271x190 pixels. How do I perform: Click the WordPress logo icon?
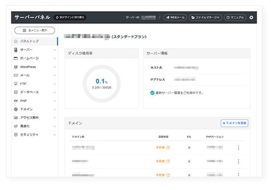click(x=16, y=67)
